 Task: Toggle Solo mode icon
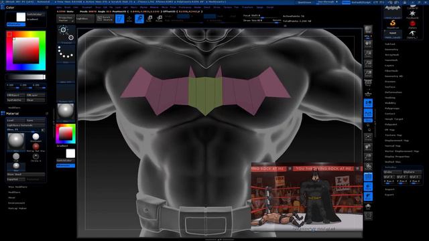tap(368, 207)
